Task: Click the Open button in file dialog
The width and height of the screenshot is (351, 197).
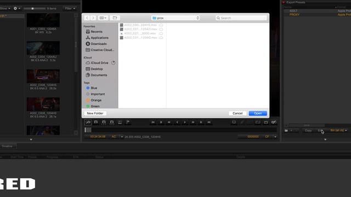Action: (x=258, y=113)
